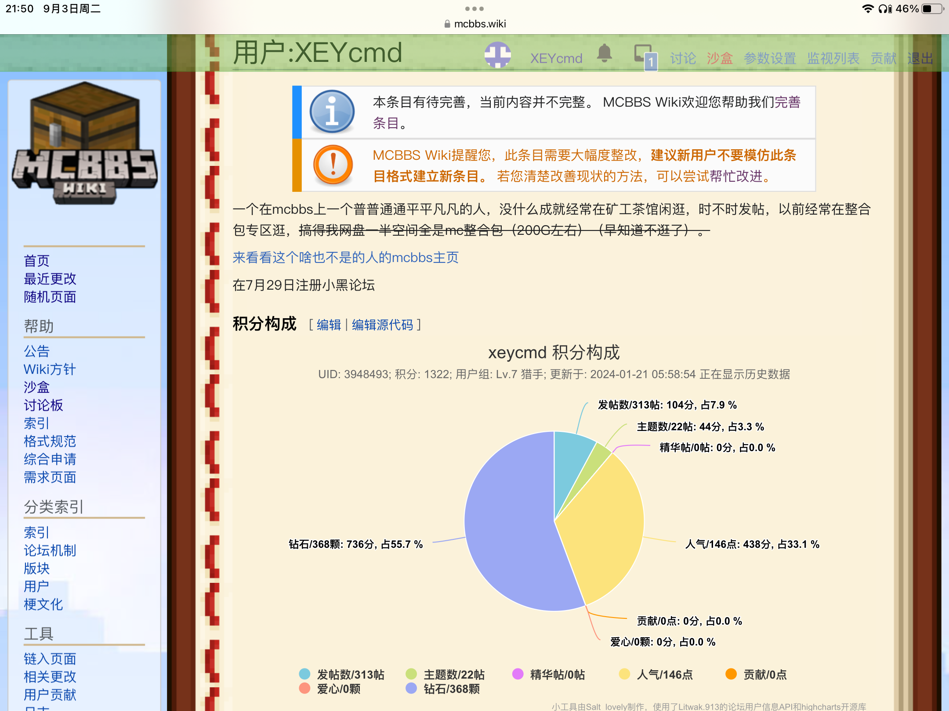Click the 发帖数/313帖: 104分 data label
949x711 pixels.
coord(667,405)
